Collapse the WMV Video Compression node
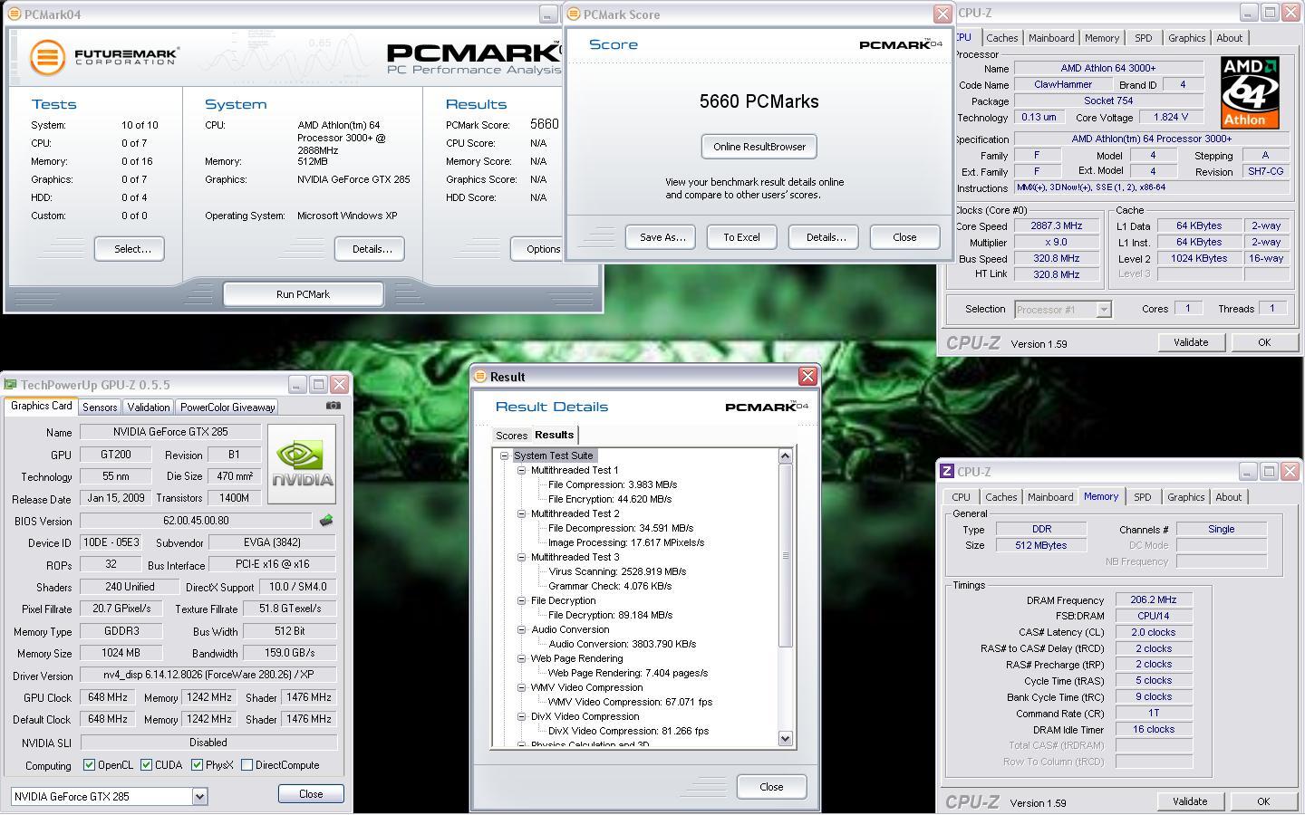Viewport: 1305px width, 815px height. (x=522, y=688)
